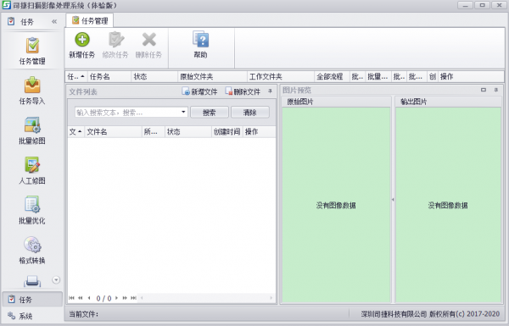Open 批量修图 in the sidebar
Viewport: 509px width, 326px height.
(x=32, y=131)
